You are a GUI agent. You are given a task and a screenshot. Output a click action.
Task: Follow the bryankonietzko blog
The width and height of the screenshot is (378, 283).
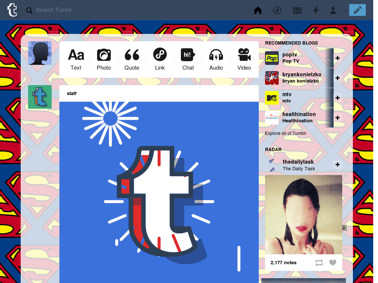click(337, 78)
